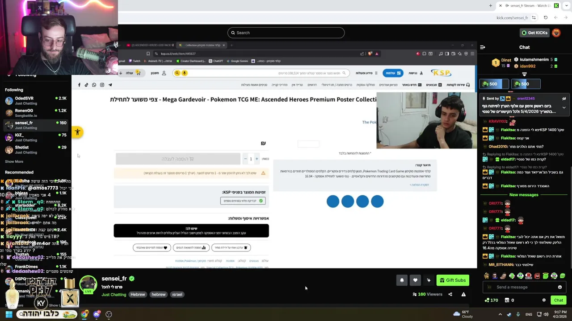Jump to New messages in chat
Screen dimensions: 572x321
(x=524, y=195)
